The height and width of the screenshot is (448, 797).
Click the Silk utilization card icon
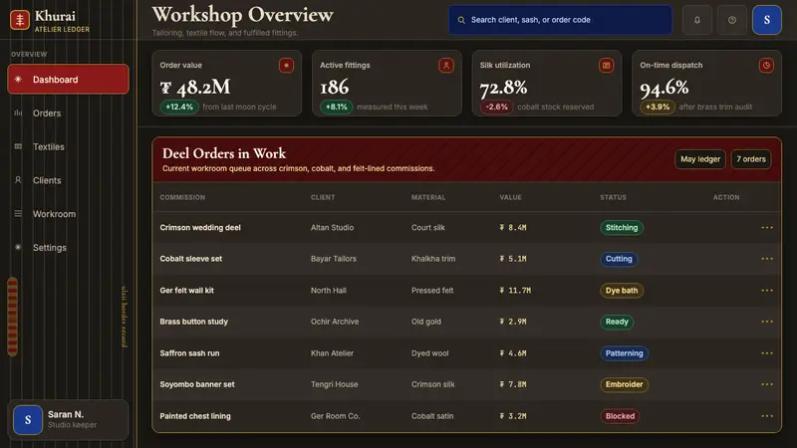(x=606, y=65)
